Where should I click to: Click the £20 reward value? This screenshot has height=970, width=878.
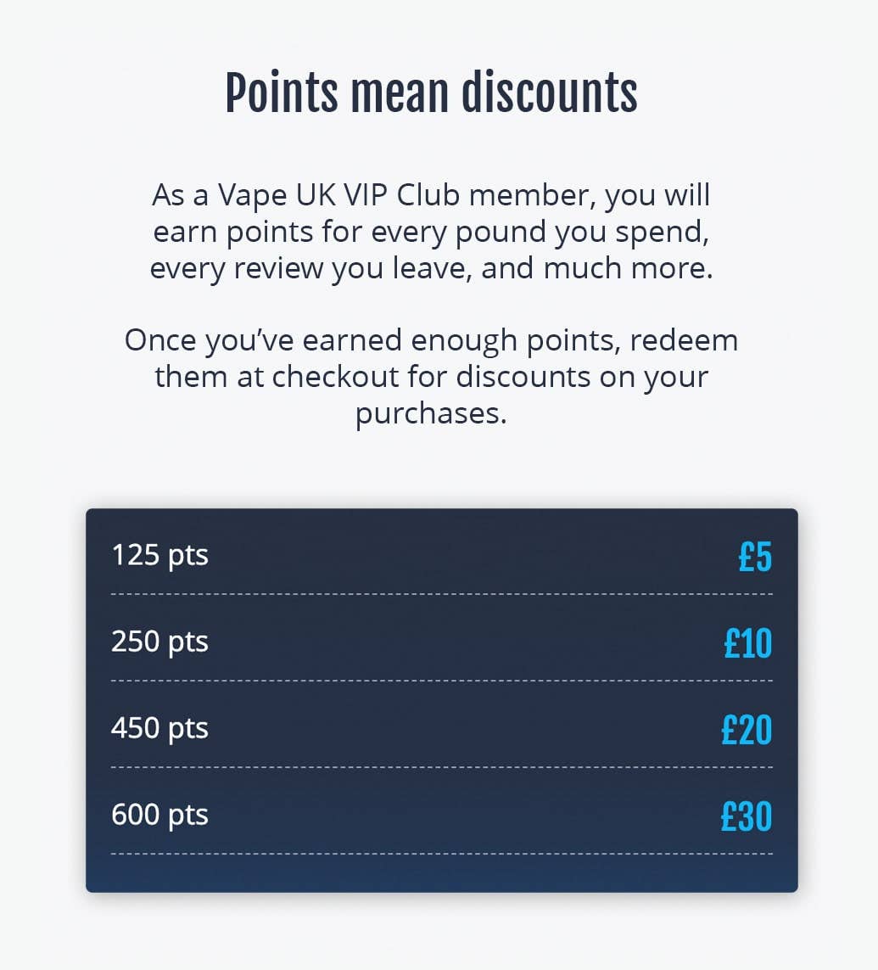[747, 729]
